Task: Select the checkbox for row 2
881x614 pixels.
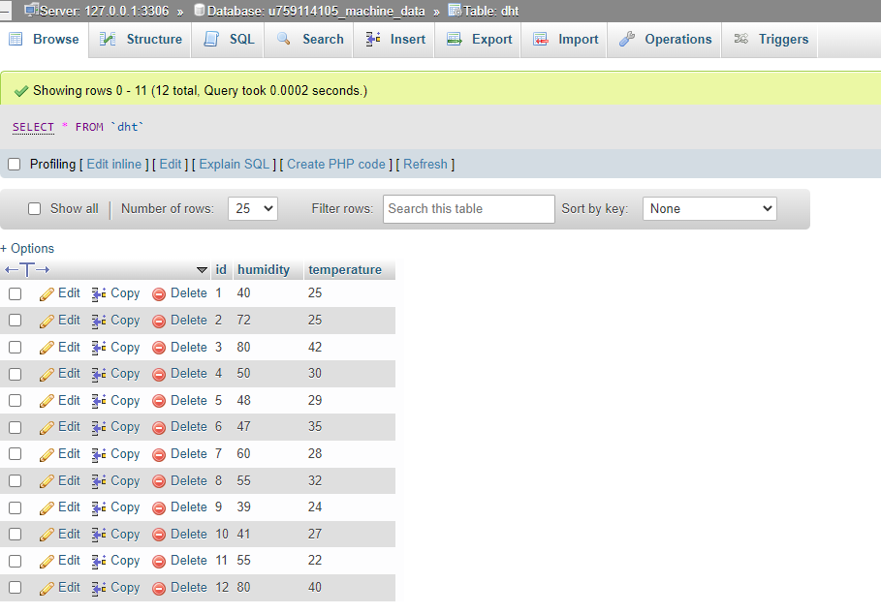Action: click(x=15, y=320)
